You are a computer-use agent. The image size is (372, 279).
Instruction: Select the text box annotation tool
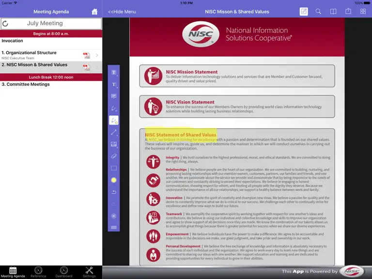pyautogui.click(x=114, y=72)
